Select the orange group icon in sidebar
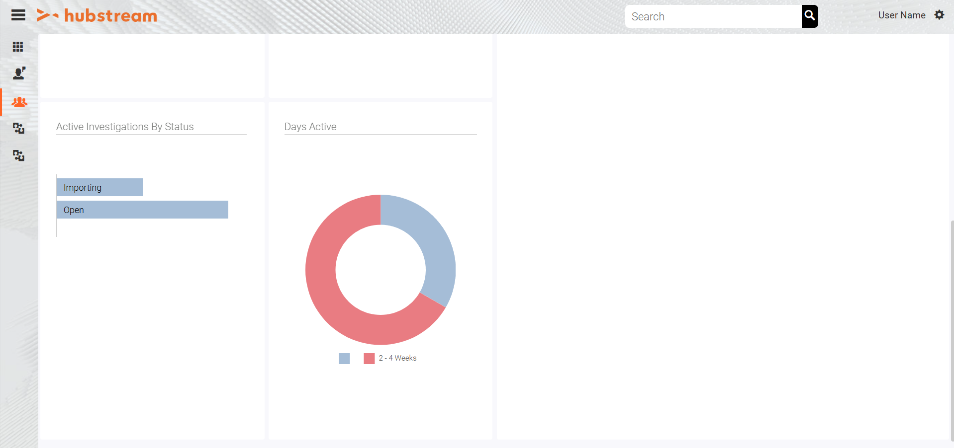 tap(19, 102)
